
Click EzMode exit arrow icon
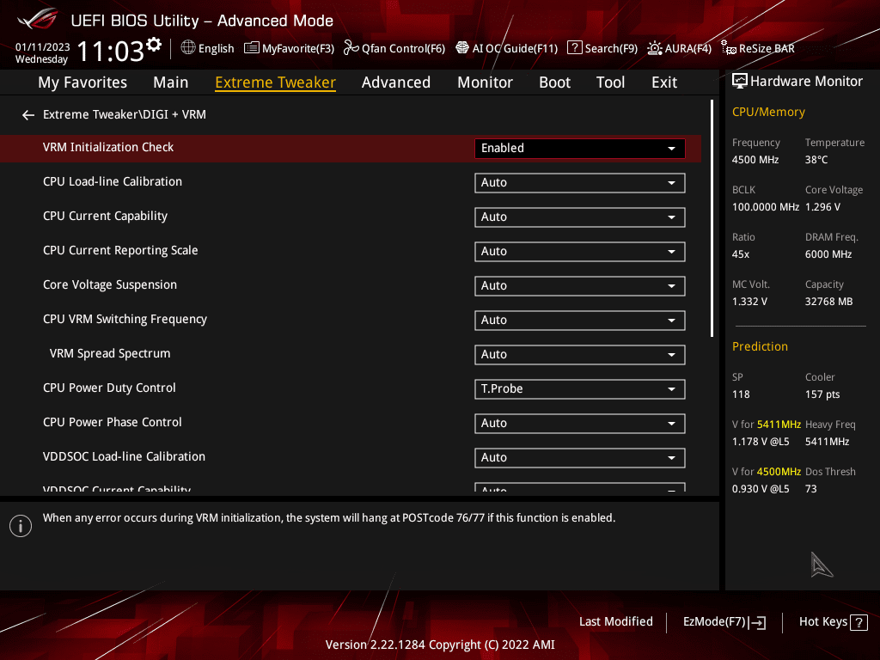pos(758,622)
